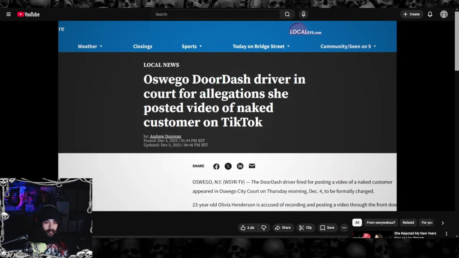Expand the Weather dropdown in the video

point(90,46)
